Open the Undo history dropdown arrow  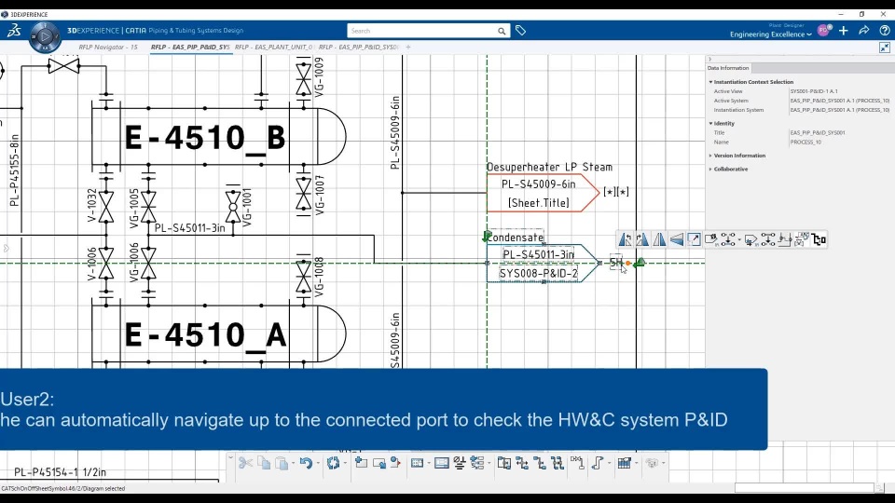click(318, 463)
